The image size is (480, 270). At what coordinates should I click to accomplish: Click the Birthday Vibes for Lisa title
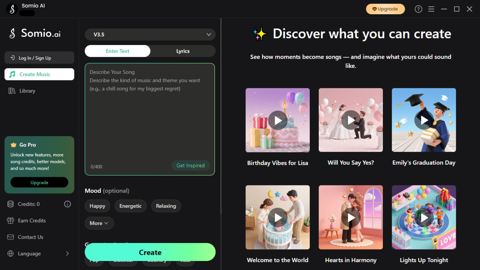point(277,163)
